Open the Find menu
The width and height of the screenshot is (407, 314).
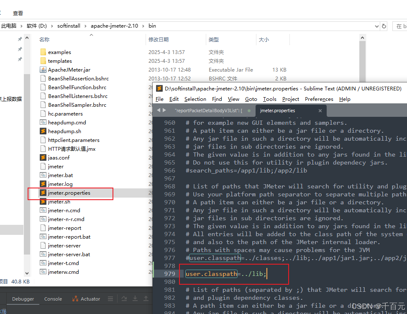click(217, 99)
